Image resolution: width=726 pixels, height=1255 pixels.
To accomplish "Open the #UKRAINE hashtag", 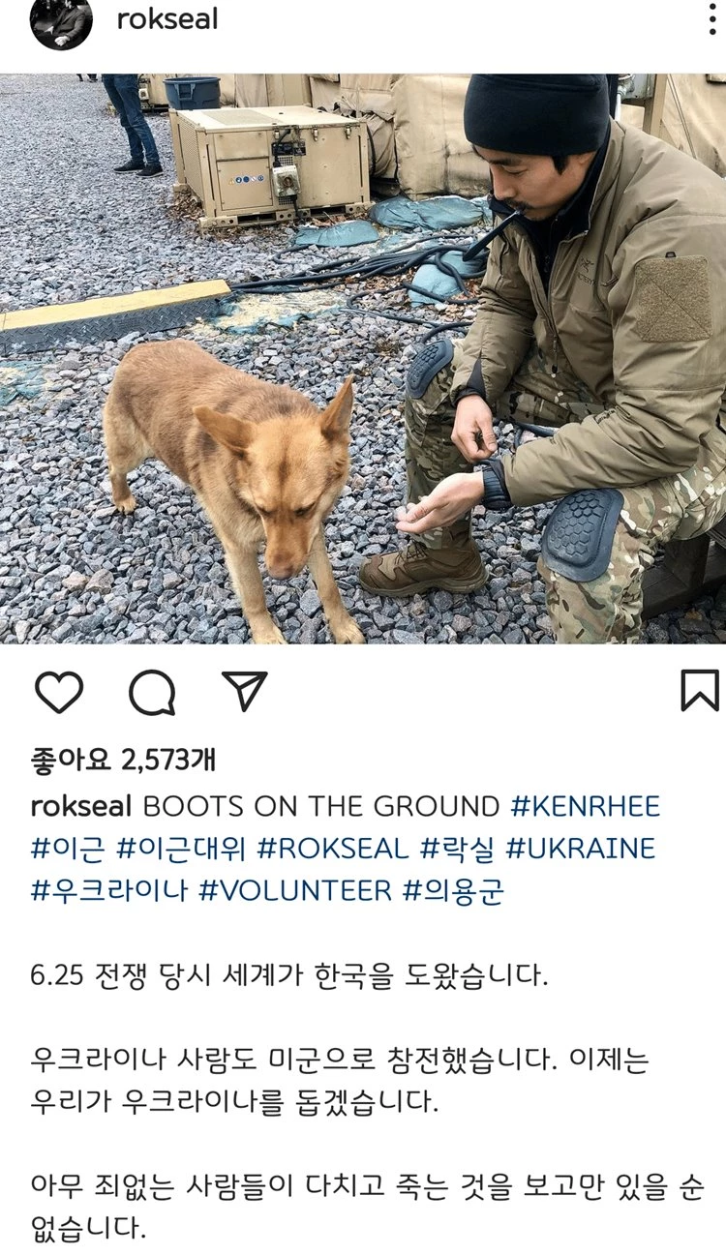I will click(x=580, y=849).
